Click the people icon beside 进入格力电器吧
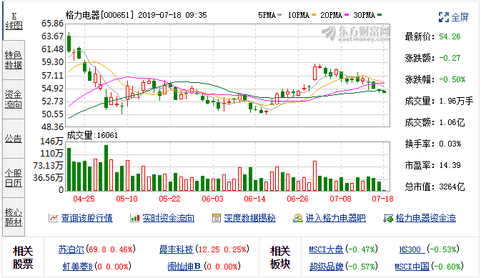This screenshot has height=278, width=481. (298, 218)
